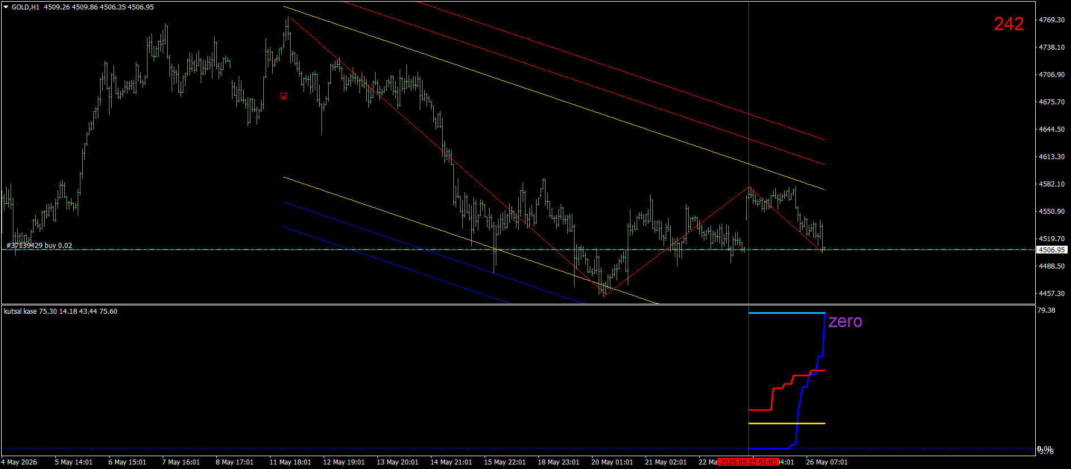Click the red 242 counter label
1071x469 pixels.
1008,23
